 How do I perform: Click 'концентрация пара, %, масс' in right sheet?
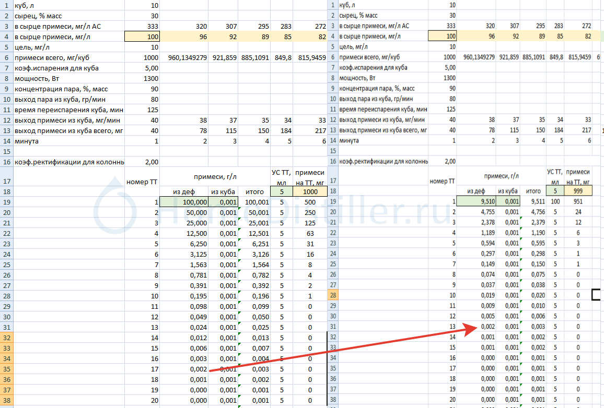coord(377,88)
